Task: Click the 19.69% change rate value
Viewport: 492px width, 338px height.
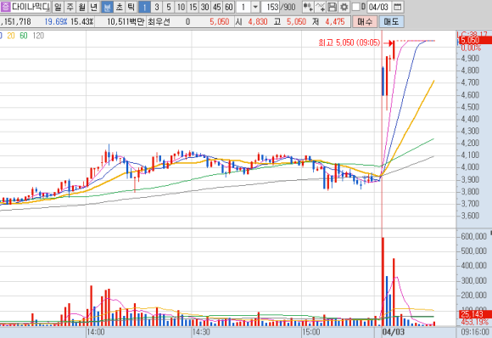Action: (x=55, y=22)
